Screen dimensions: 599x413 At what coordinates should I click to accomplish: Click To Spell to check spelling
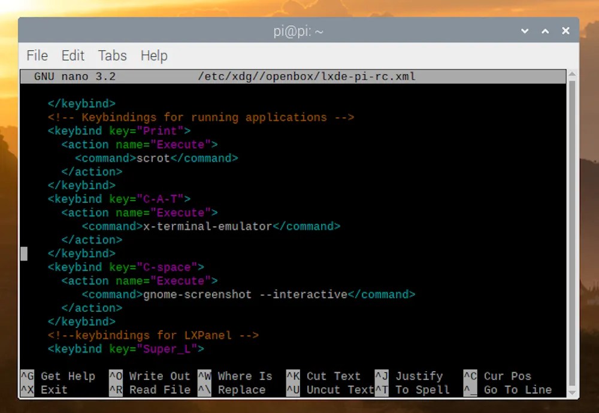tap(422, 390)
